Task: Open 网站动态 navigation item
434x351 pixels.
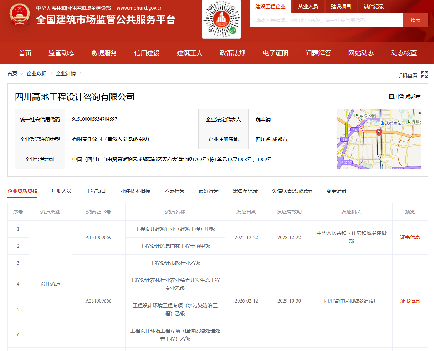Action: click(x=361, y=53)
